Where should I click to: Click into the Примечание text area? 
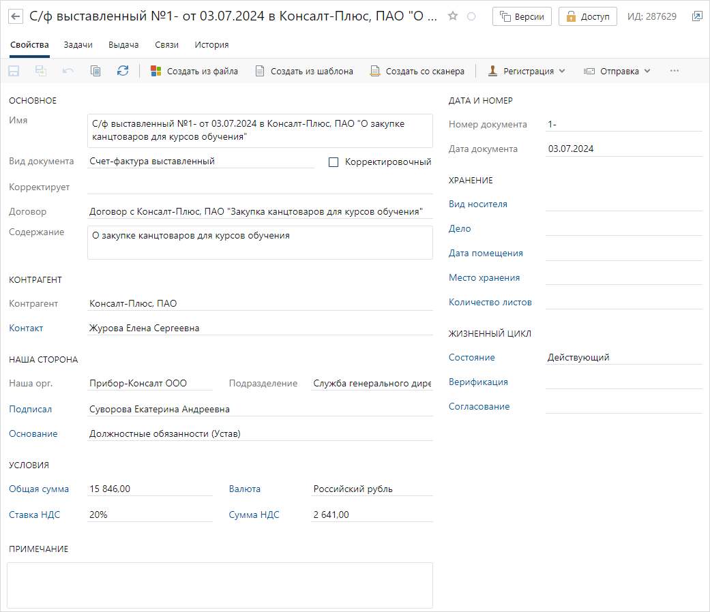tap(220, 585)
